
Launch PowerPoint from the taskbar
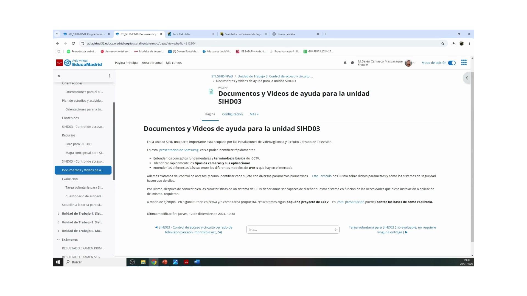pyautogui.click(x=165, y=262)
